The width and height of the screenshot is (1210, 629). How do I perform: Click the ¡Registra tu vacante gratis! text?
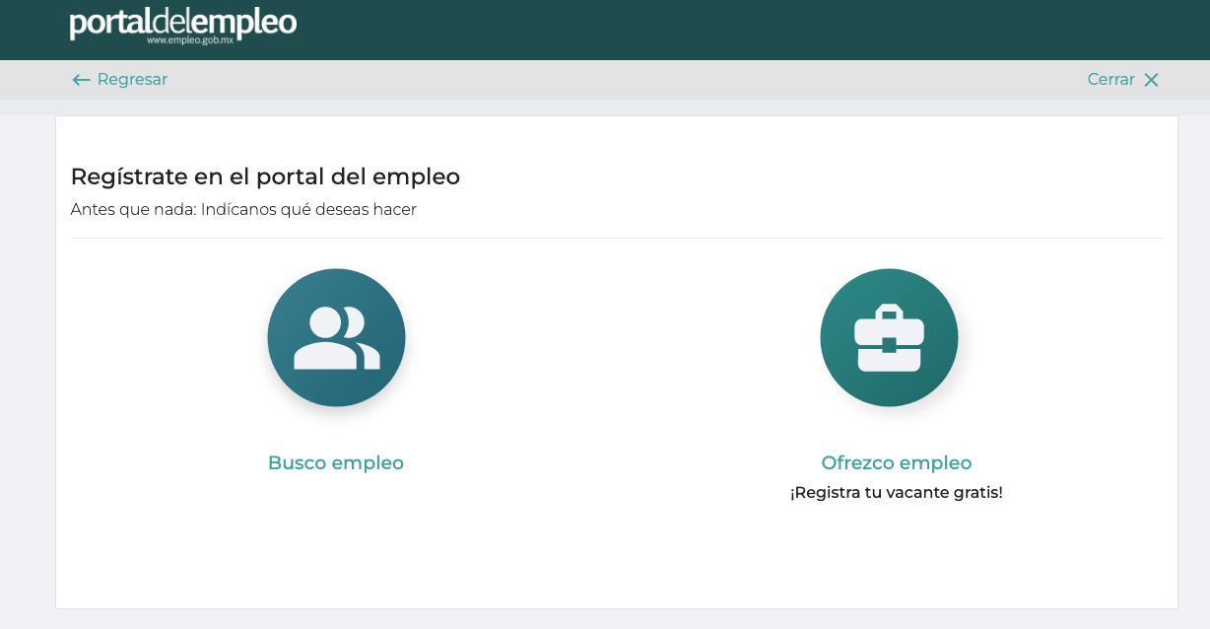[897, 492]
